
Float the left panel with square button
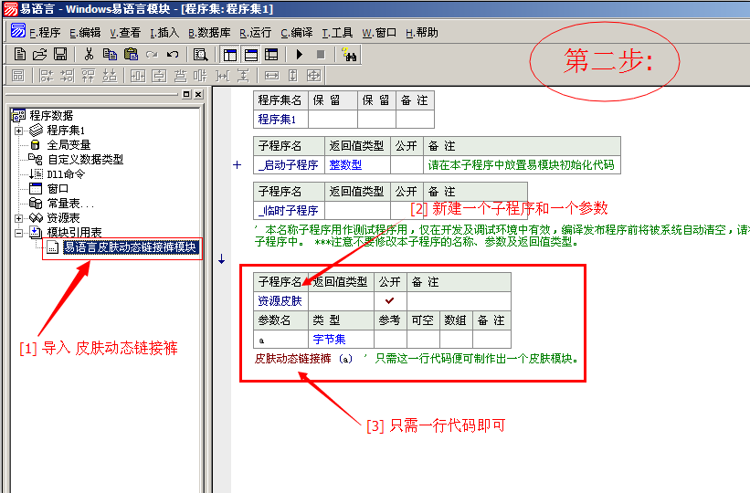point(186,94)
